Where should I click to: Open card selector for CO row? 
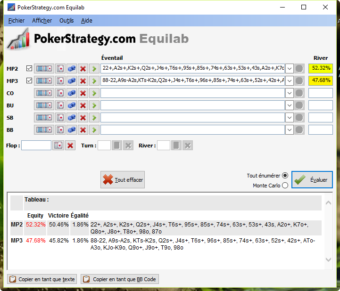pos(60,93)
